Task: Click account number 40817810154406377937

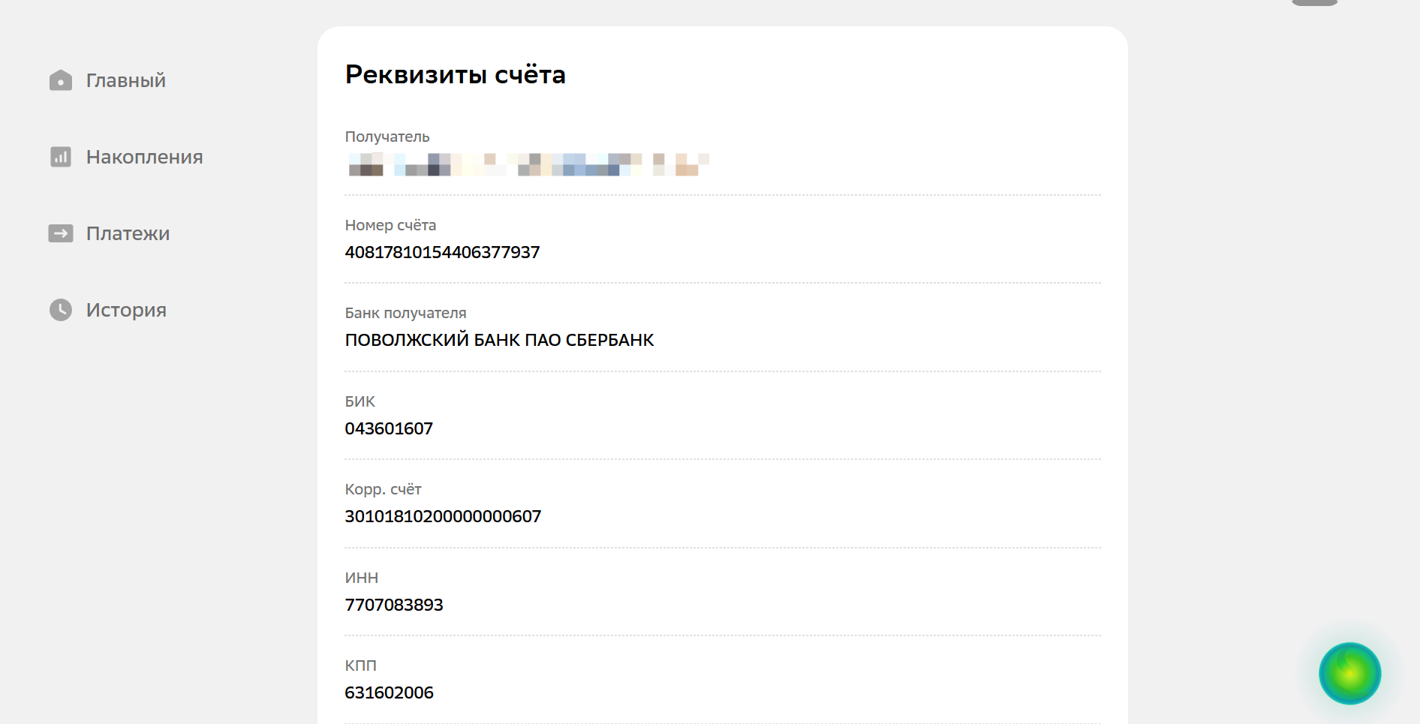Action: tap(442, 252)
